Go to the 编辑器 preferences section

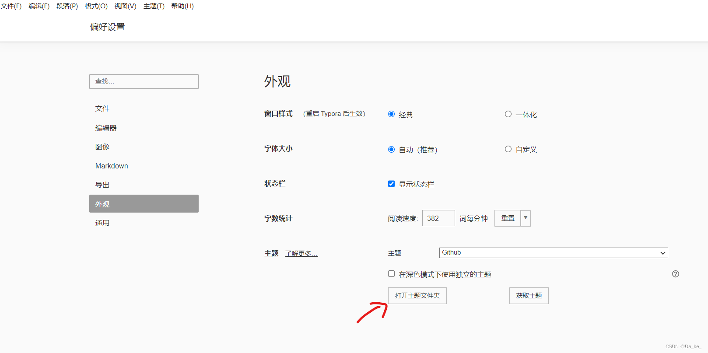(144, 128)
